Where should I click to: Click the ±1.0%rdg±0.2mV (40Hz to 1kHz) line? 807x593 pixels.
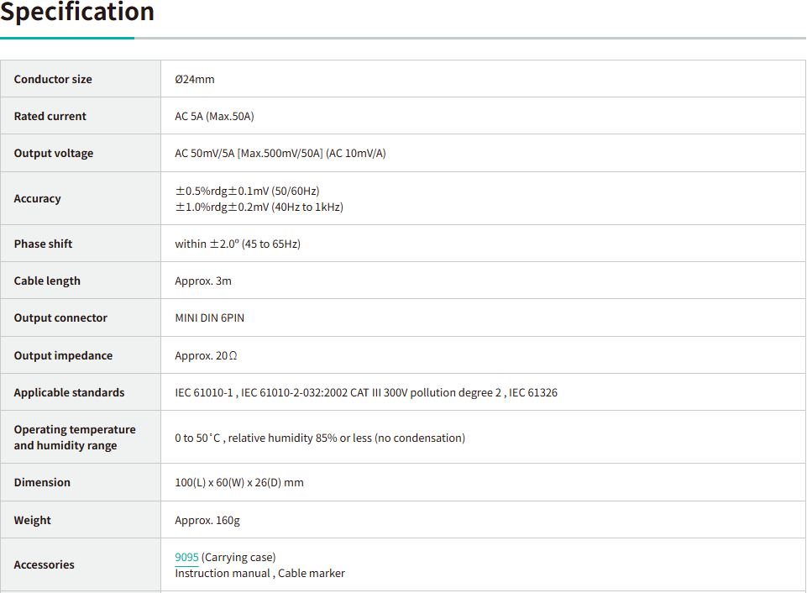[259, 207]
